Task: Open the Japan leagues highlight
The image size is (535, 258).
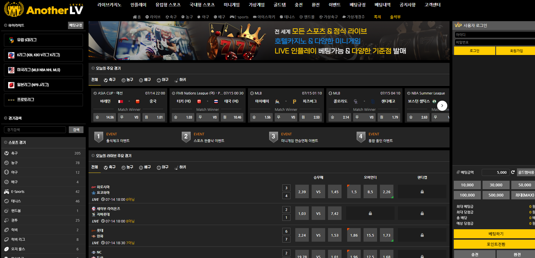Action: click(x=43, y=85)
